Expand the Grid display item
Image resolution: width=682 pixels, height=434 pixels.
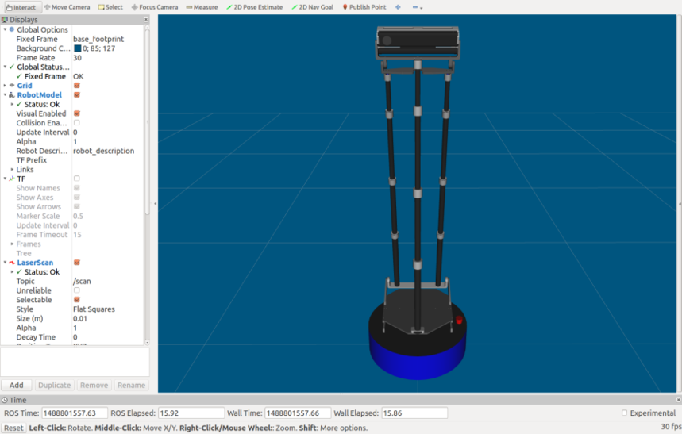(x=5, y=86)
